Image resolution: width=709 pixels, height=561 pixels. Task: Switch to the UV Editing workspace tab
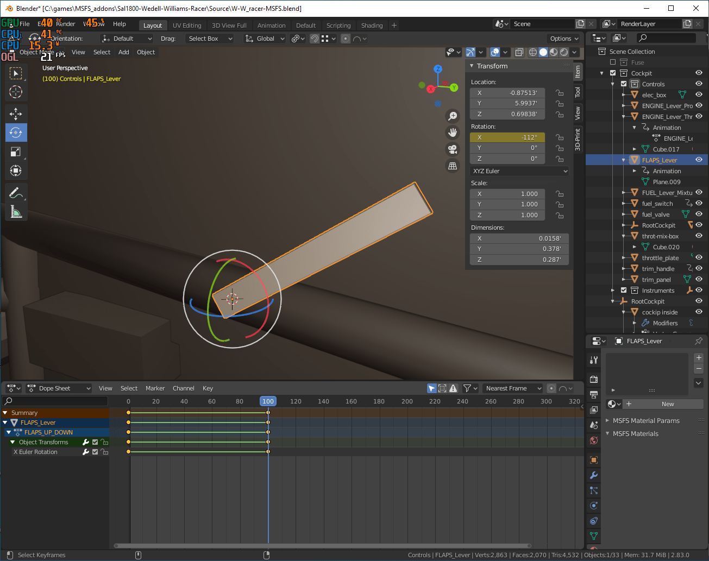tap(187, 26)
